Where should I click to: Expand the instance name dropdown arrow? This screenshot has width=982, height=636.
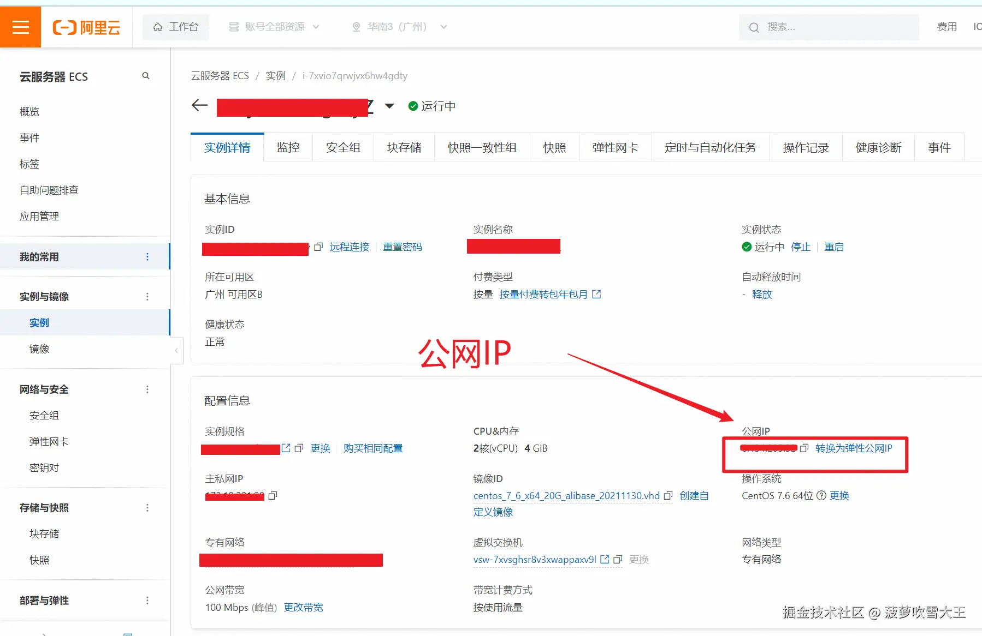(389, 106)
